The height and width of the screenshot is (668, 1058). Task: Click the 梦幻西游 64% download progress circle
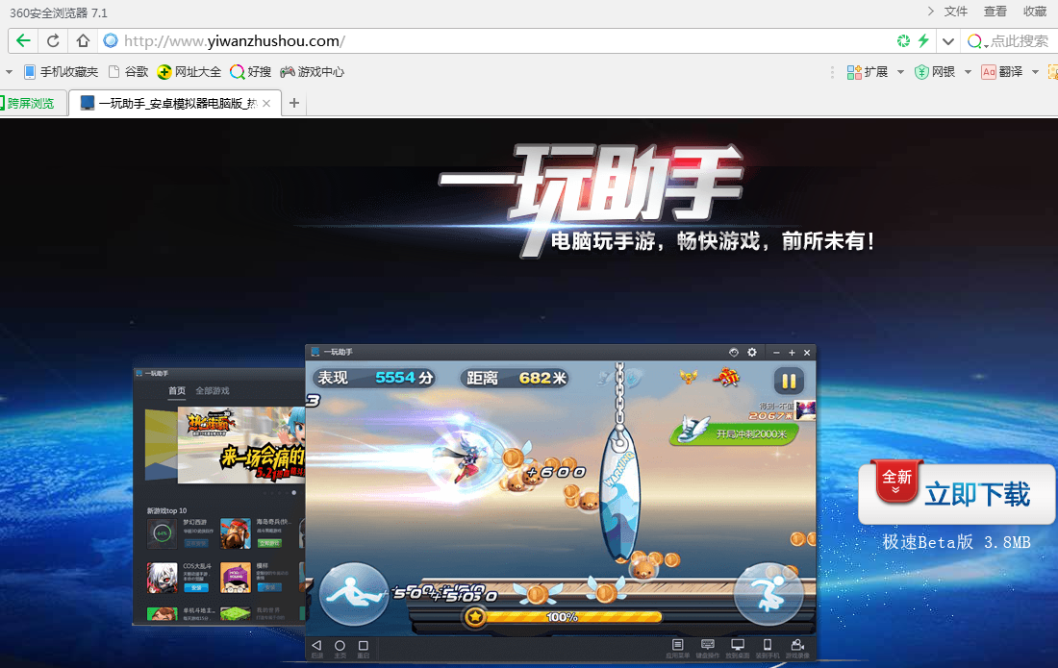(x=162, y=533)
